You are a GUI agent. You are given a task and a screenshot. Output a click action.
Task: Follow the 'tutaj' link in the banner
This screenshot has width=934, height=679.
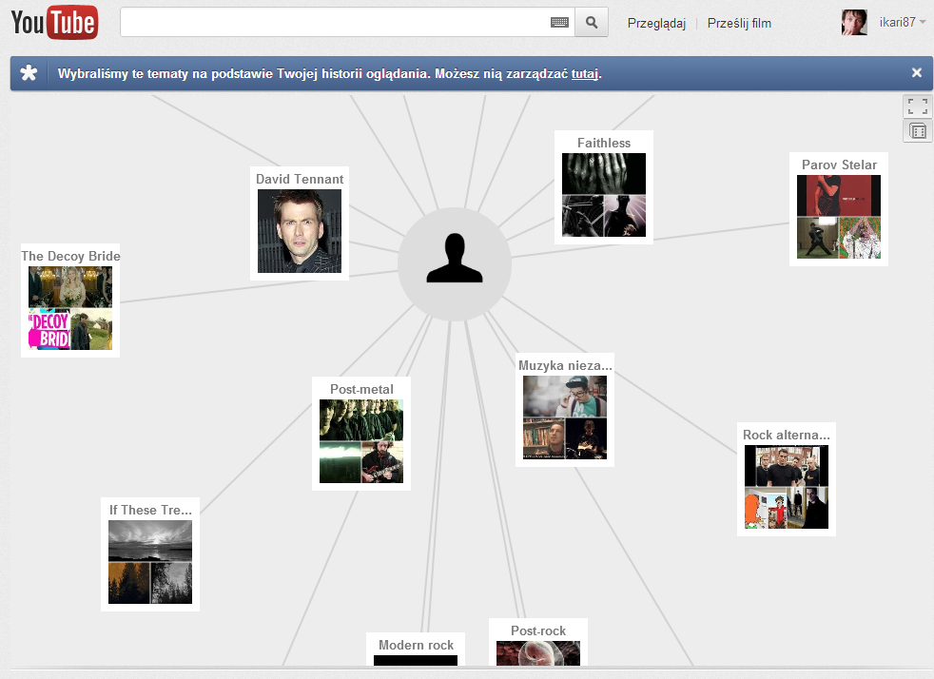tap(585, 74)
